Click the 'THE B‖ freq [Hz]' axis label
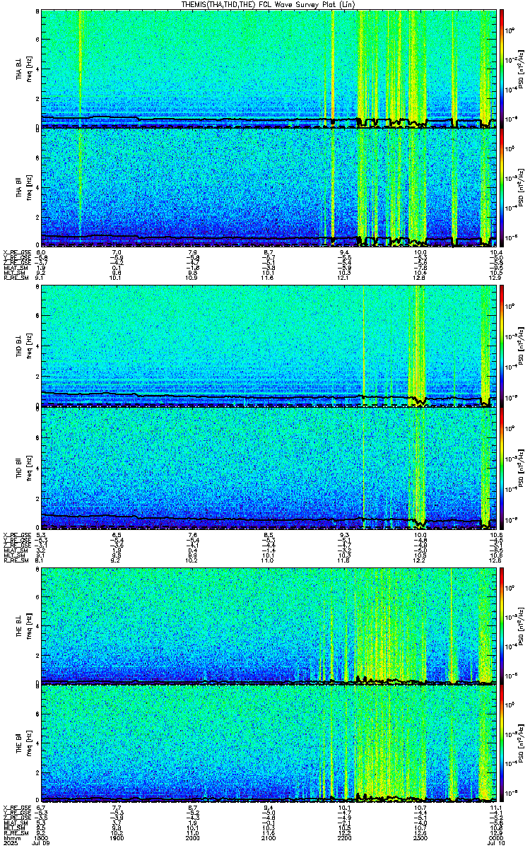Viewport: 530px width, 848px height. pos(23,745)
